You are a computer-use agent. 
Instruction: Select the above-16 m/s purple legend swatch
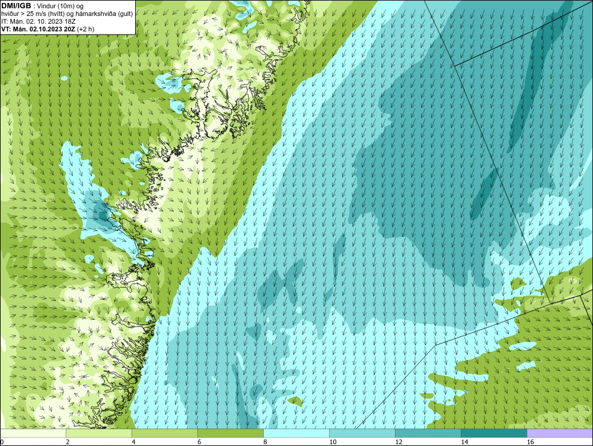coord(560,433)
